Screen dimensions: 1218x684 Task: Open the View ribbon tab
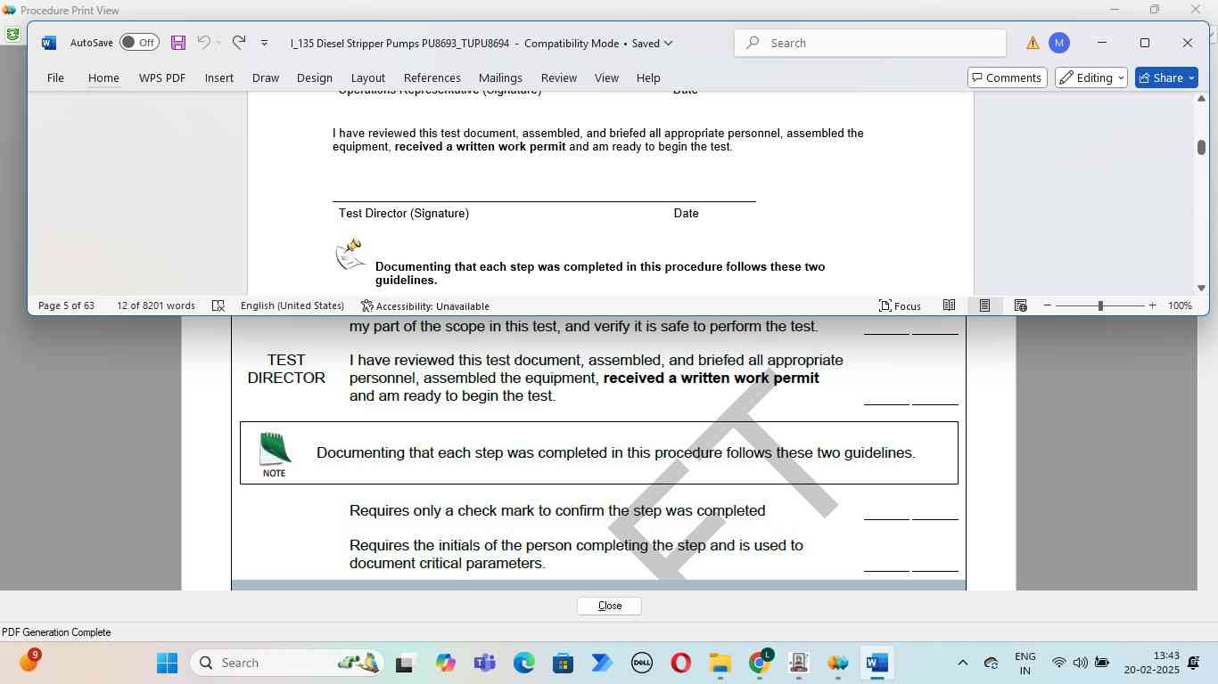click(x=606, y=77)
